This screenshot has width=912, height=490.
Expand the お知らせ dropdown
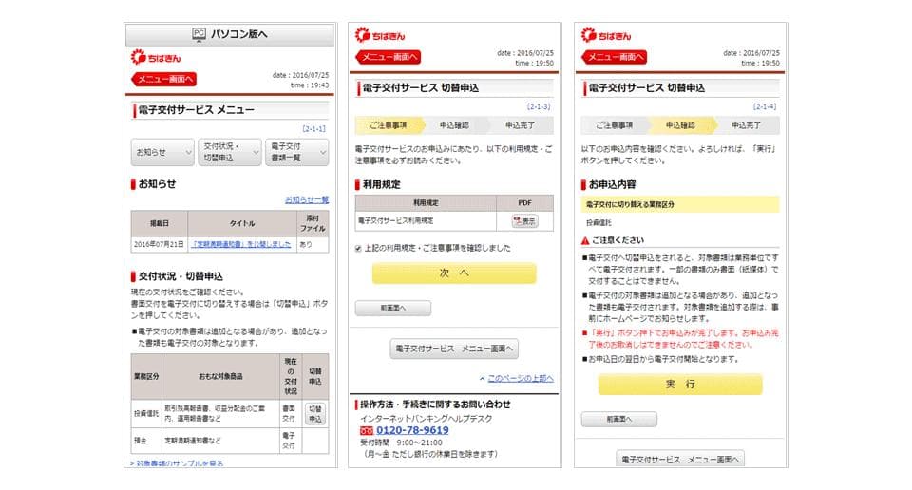point(162,152)
